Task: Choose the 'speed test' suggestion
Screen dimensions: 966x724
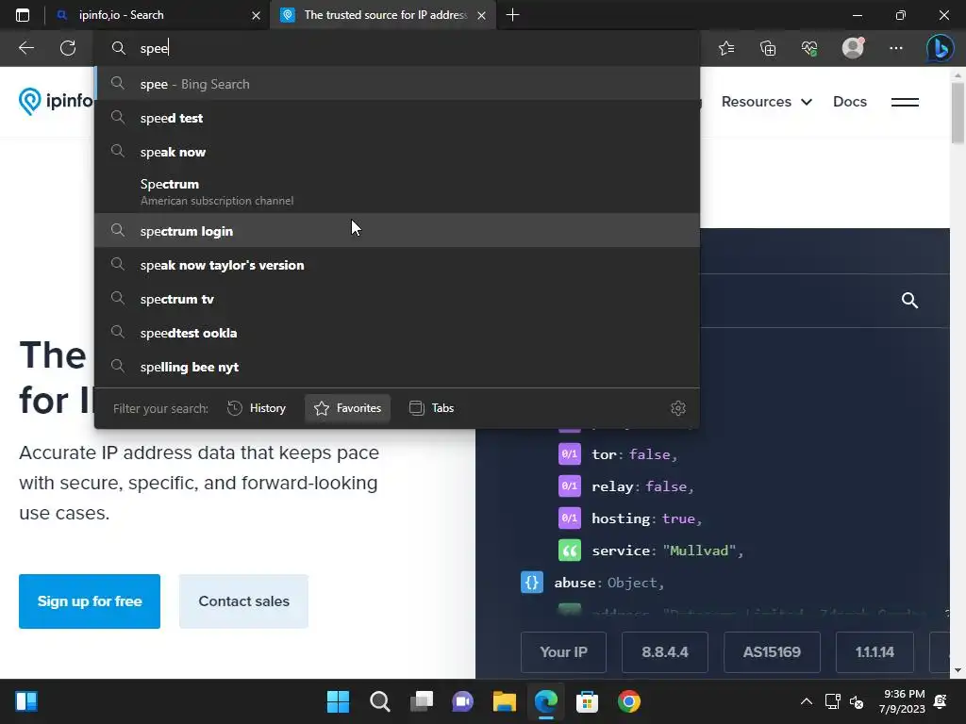Action: (x=397, y=118)
